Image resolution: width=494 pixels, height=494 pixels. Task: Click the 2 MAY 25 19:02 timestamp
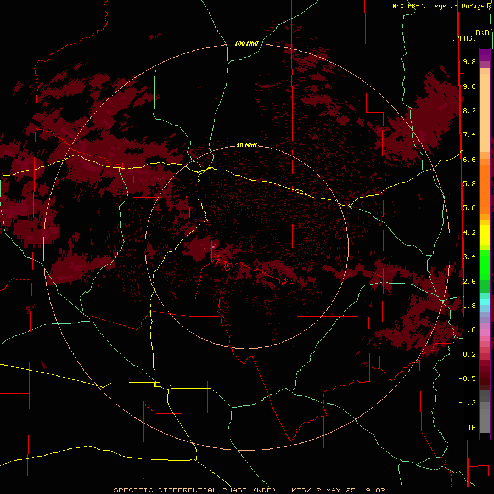[351, 490]
